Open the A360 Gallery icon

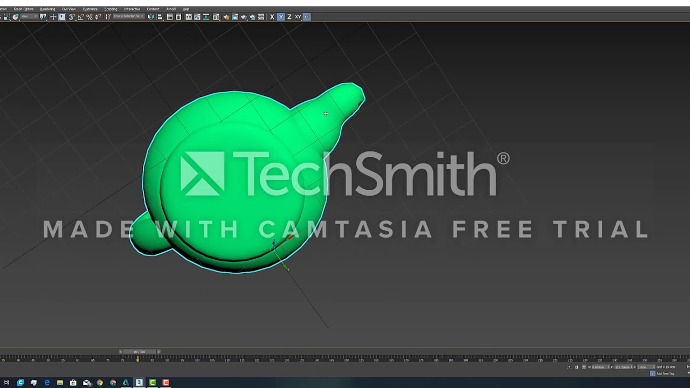click(x=261, y=17)
